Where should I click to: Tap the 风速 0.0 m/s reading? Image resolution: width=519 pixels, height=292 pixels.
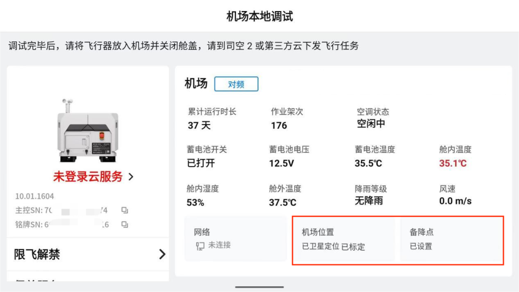pos(455,201)
